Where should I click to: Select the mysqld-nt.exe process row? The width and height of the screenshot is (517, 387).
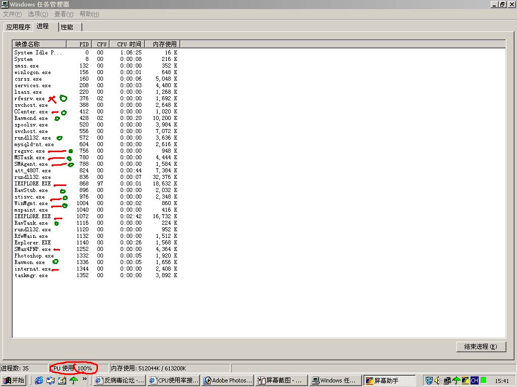pyautogui.click(x=96, y=145)
